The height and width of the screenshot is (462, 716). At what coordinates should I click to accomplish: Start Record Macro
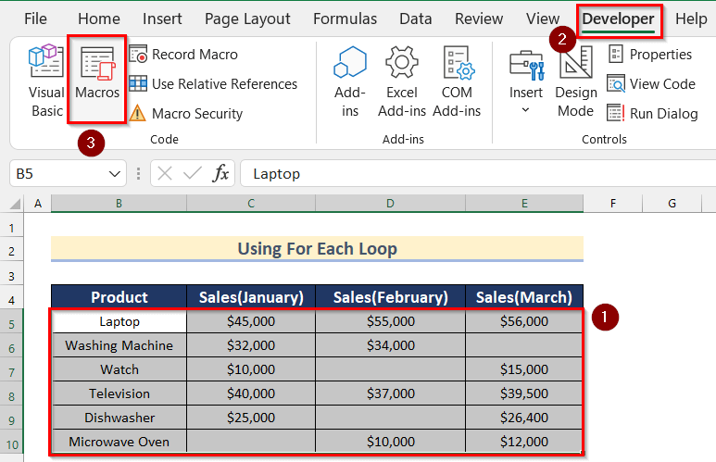183,55
